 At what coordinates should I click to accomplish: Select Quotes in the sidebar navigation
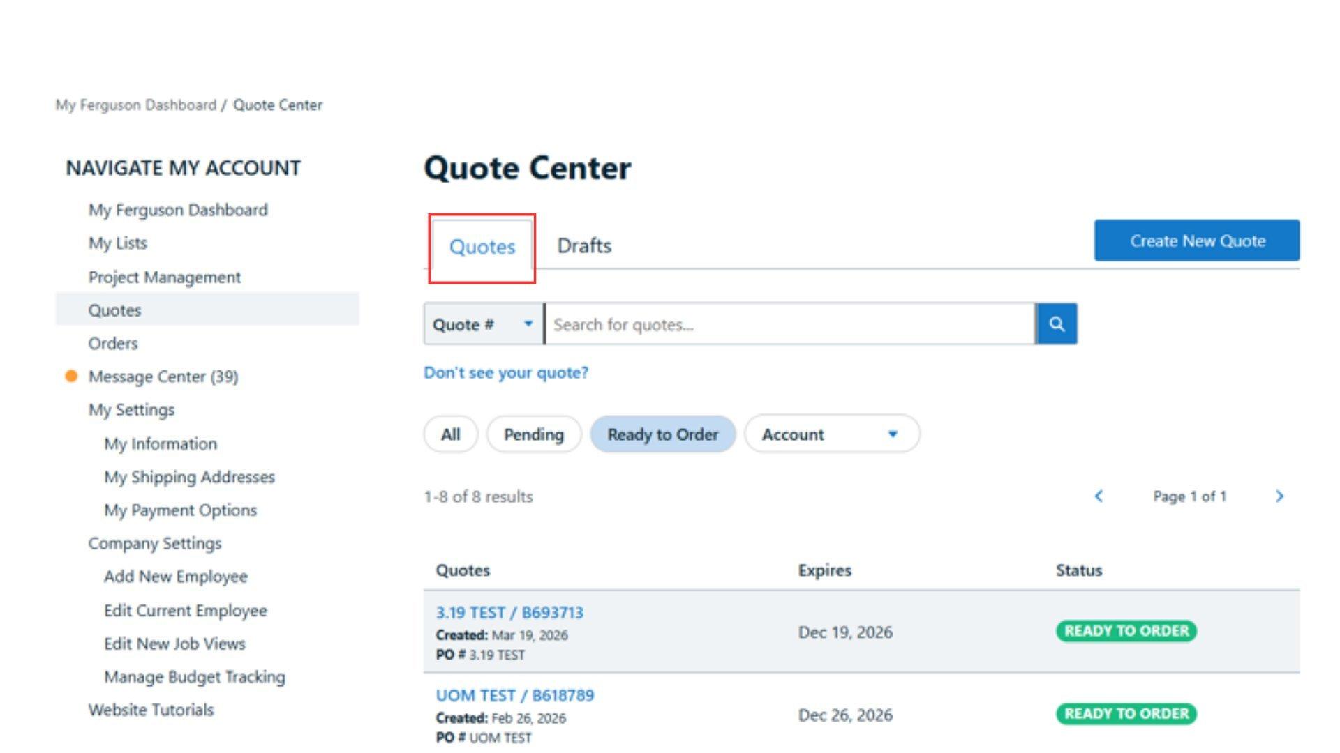click(207, 310)
